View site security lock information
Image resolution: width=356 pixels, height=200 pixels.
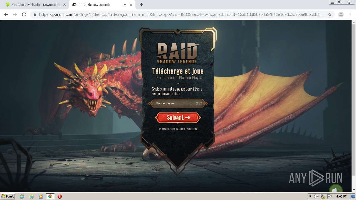pyautogui.click(x=35, y=14)
